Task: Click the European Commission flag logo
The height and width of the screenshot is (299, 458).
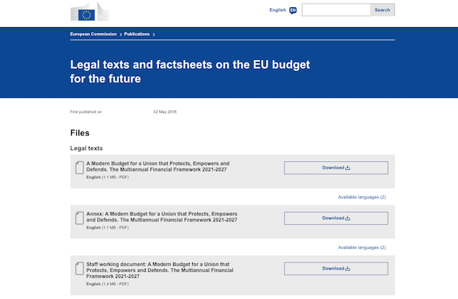Action: coord(89,12)
